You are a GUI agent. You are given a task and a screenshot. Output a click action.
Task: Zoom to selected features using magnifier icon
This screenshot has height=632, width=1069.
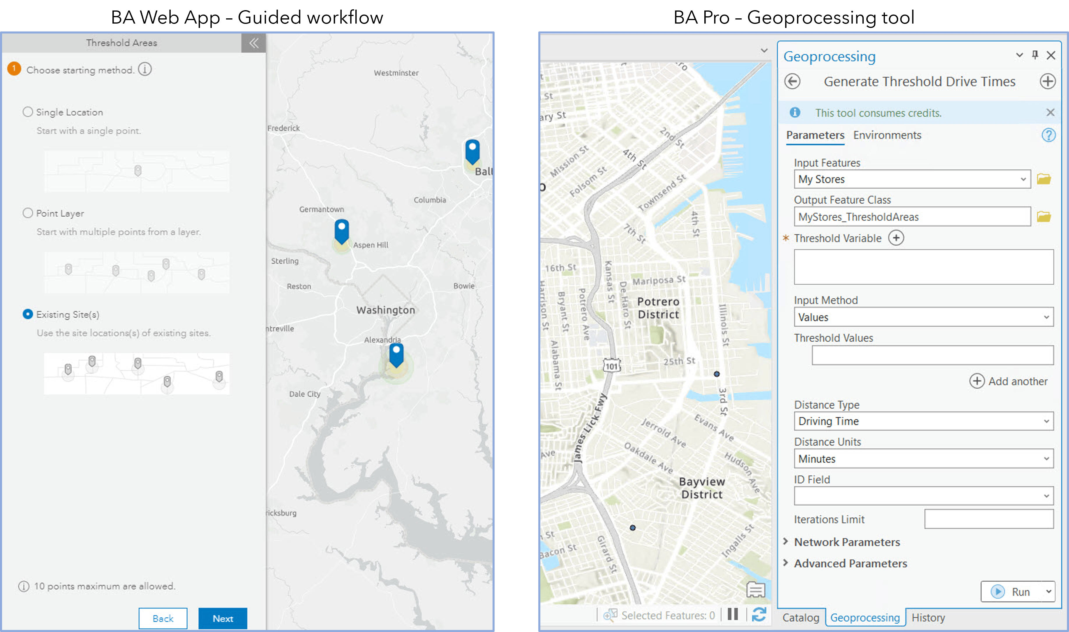pos(611,615)
